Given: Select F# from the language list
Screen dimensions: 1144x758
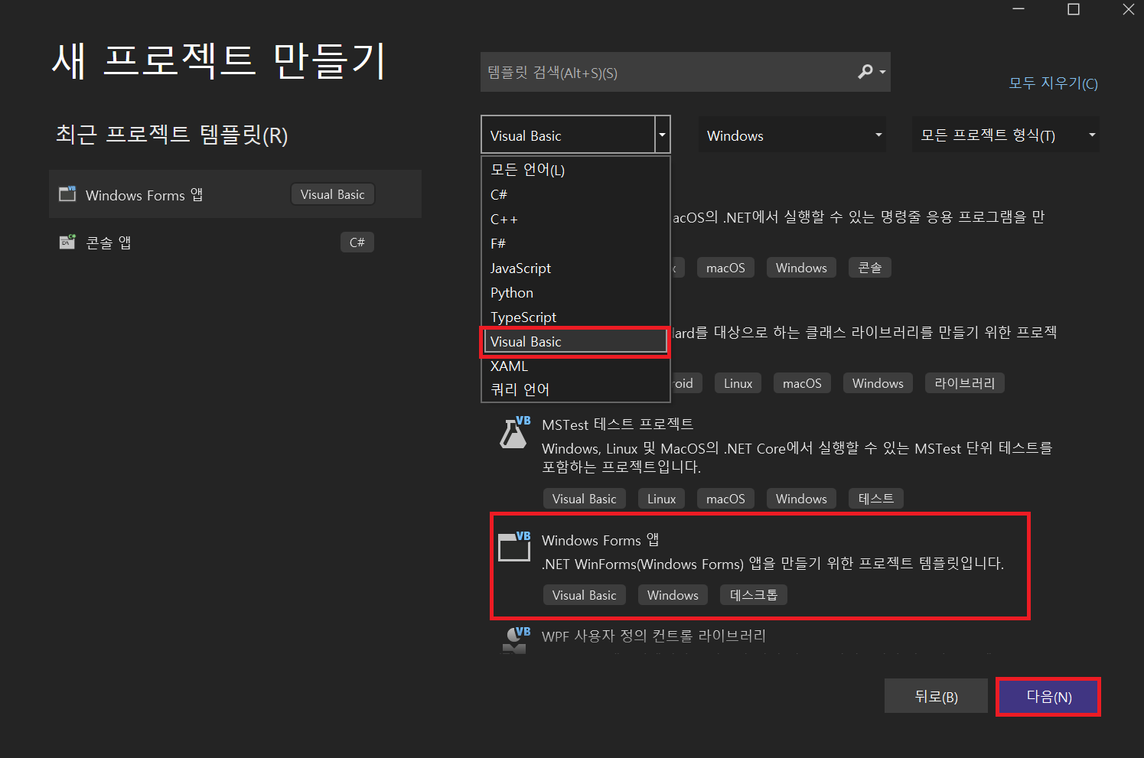Looking at the screenshot, I should (575, 243).
